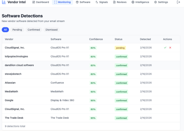The height and width of the screenshot is (131, 184).
Task: Click the confirmed badge in the Atlassian row
Action: [x=121, y=83]
